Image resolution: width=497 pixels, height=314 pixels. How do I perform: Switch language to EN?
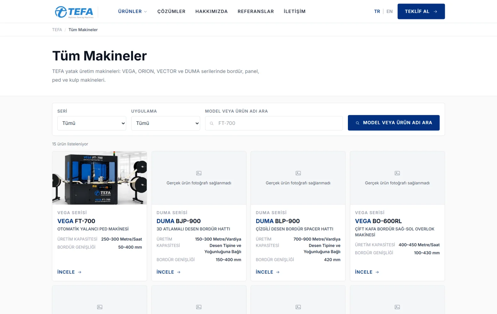click(390, 11)
